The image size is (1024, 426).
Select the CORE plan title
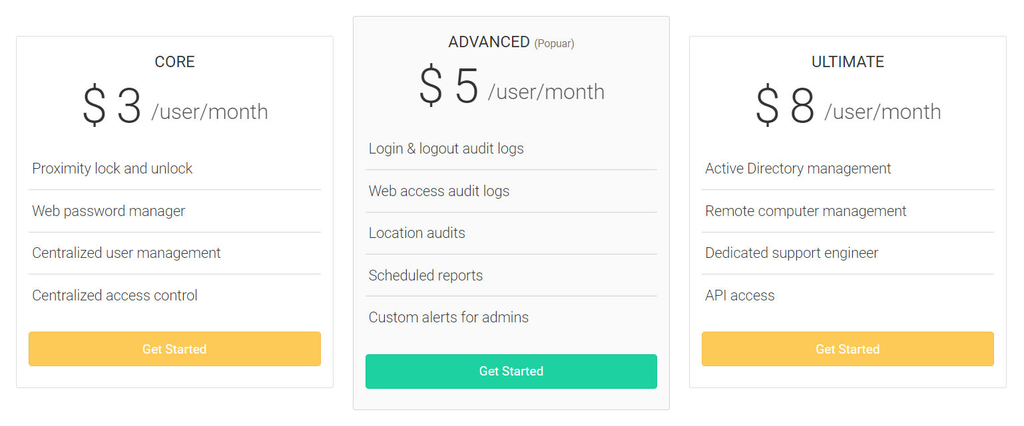(x=174, y=62)
